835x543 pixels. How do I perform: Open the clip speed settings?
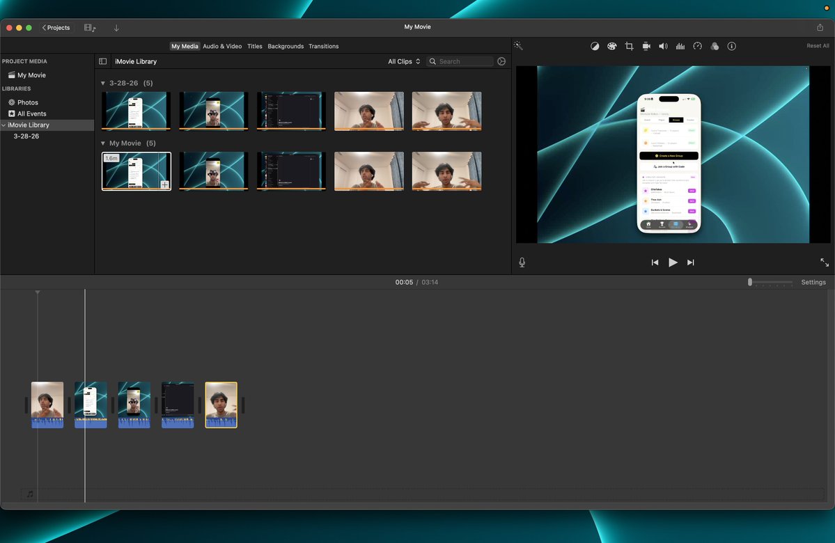[698, 47]
